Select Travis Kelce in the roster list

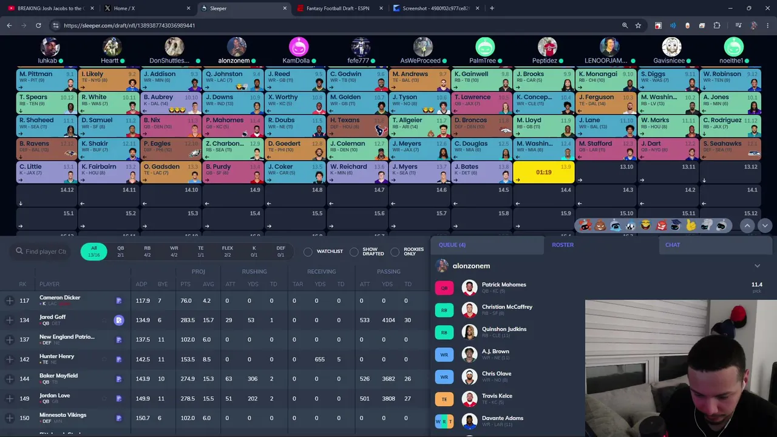(600, 399)
